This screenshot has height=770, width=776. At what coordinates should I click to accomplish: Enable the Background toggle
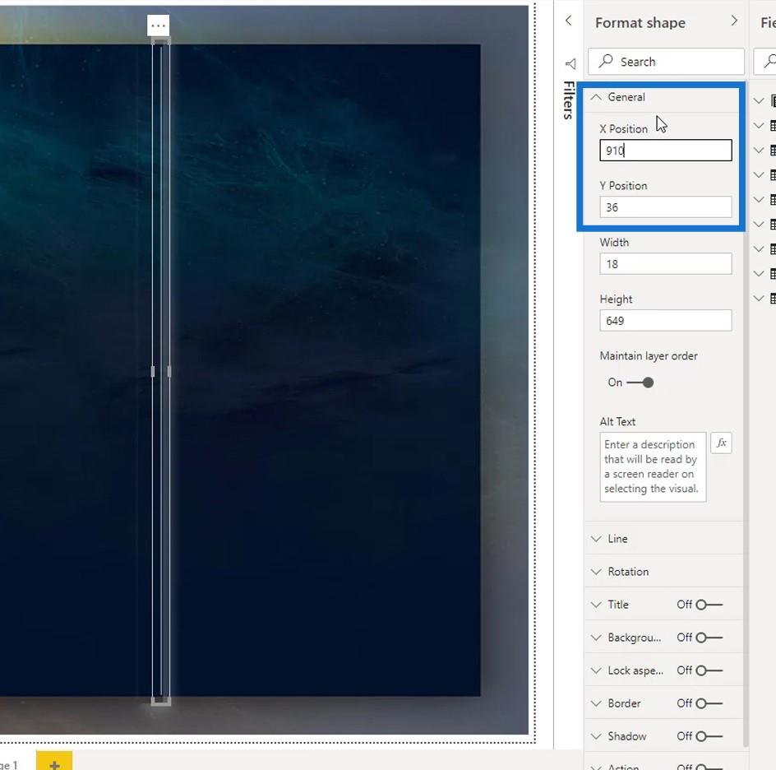point(709,638)
